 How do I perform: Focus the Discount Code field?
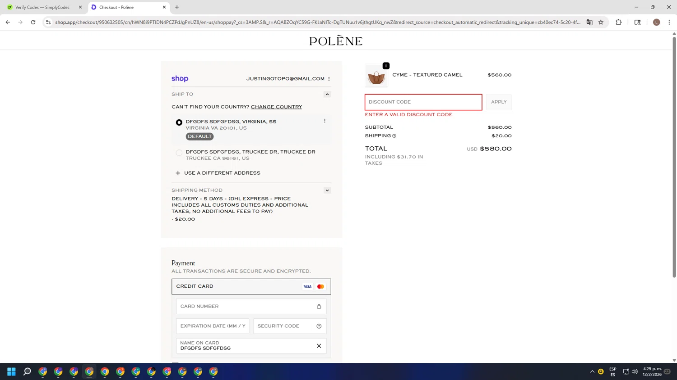(423, 102)
